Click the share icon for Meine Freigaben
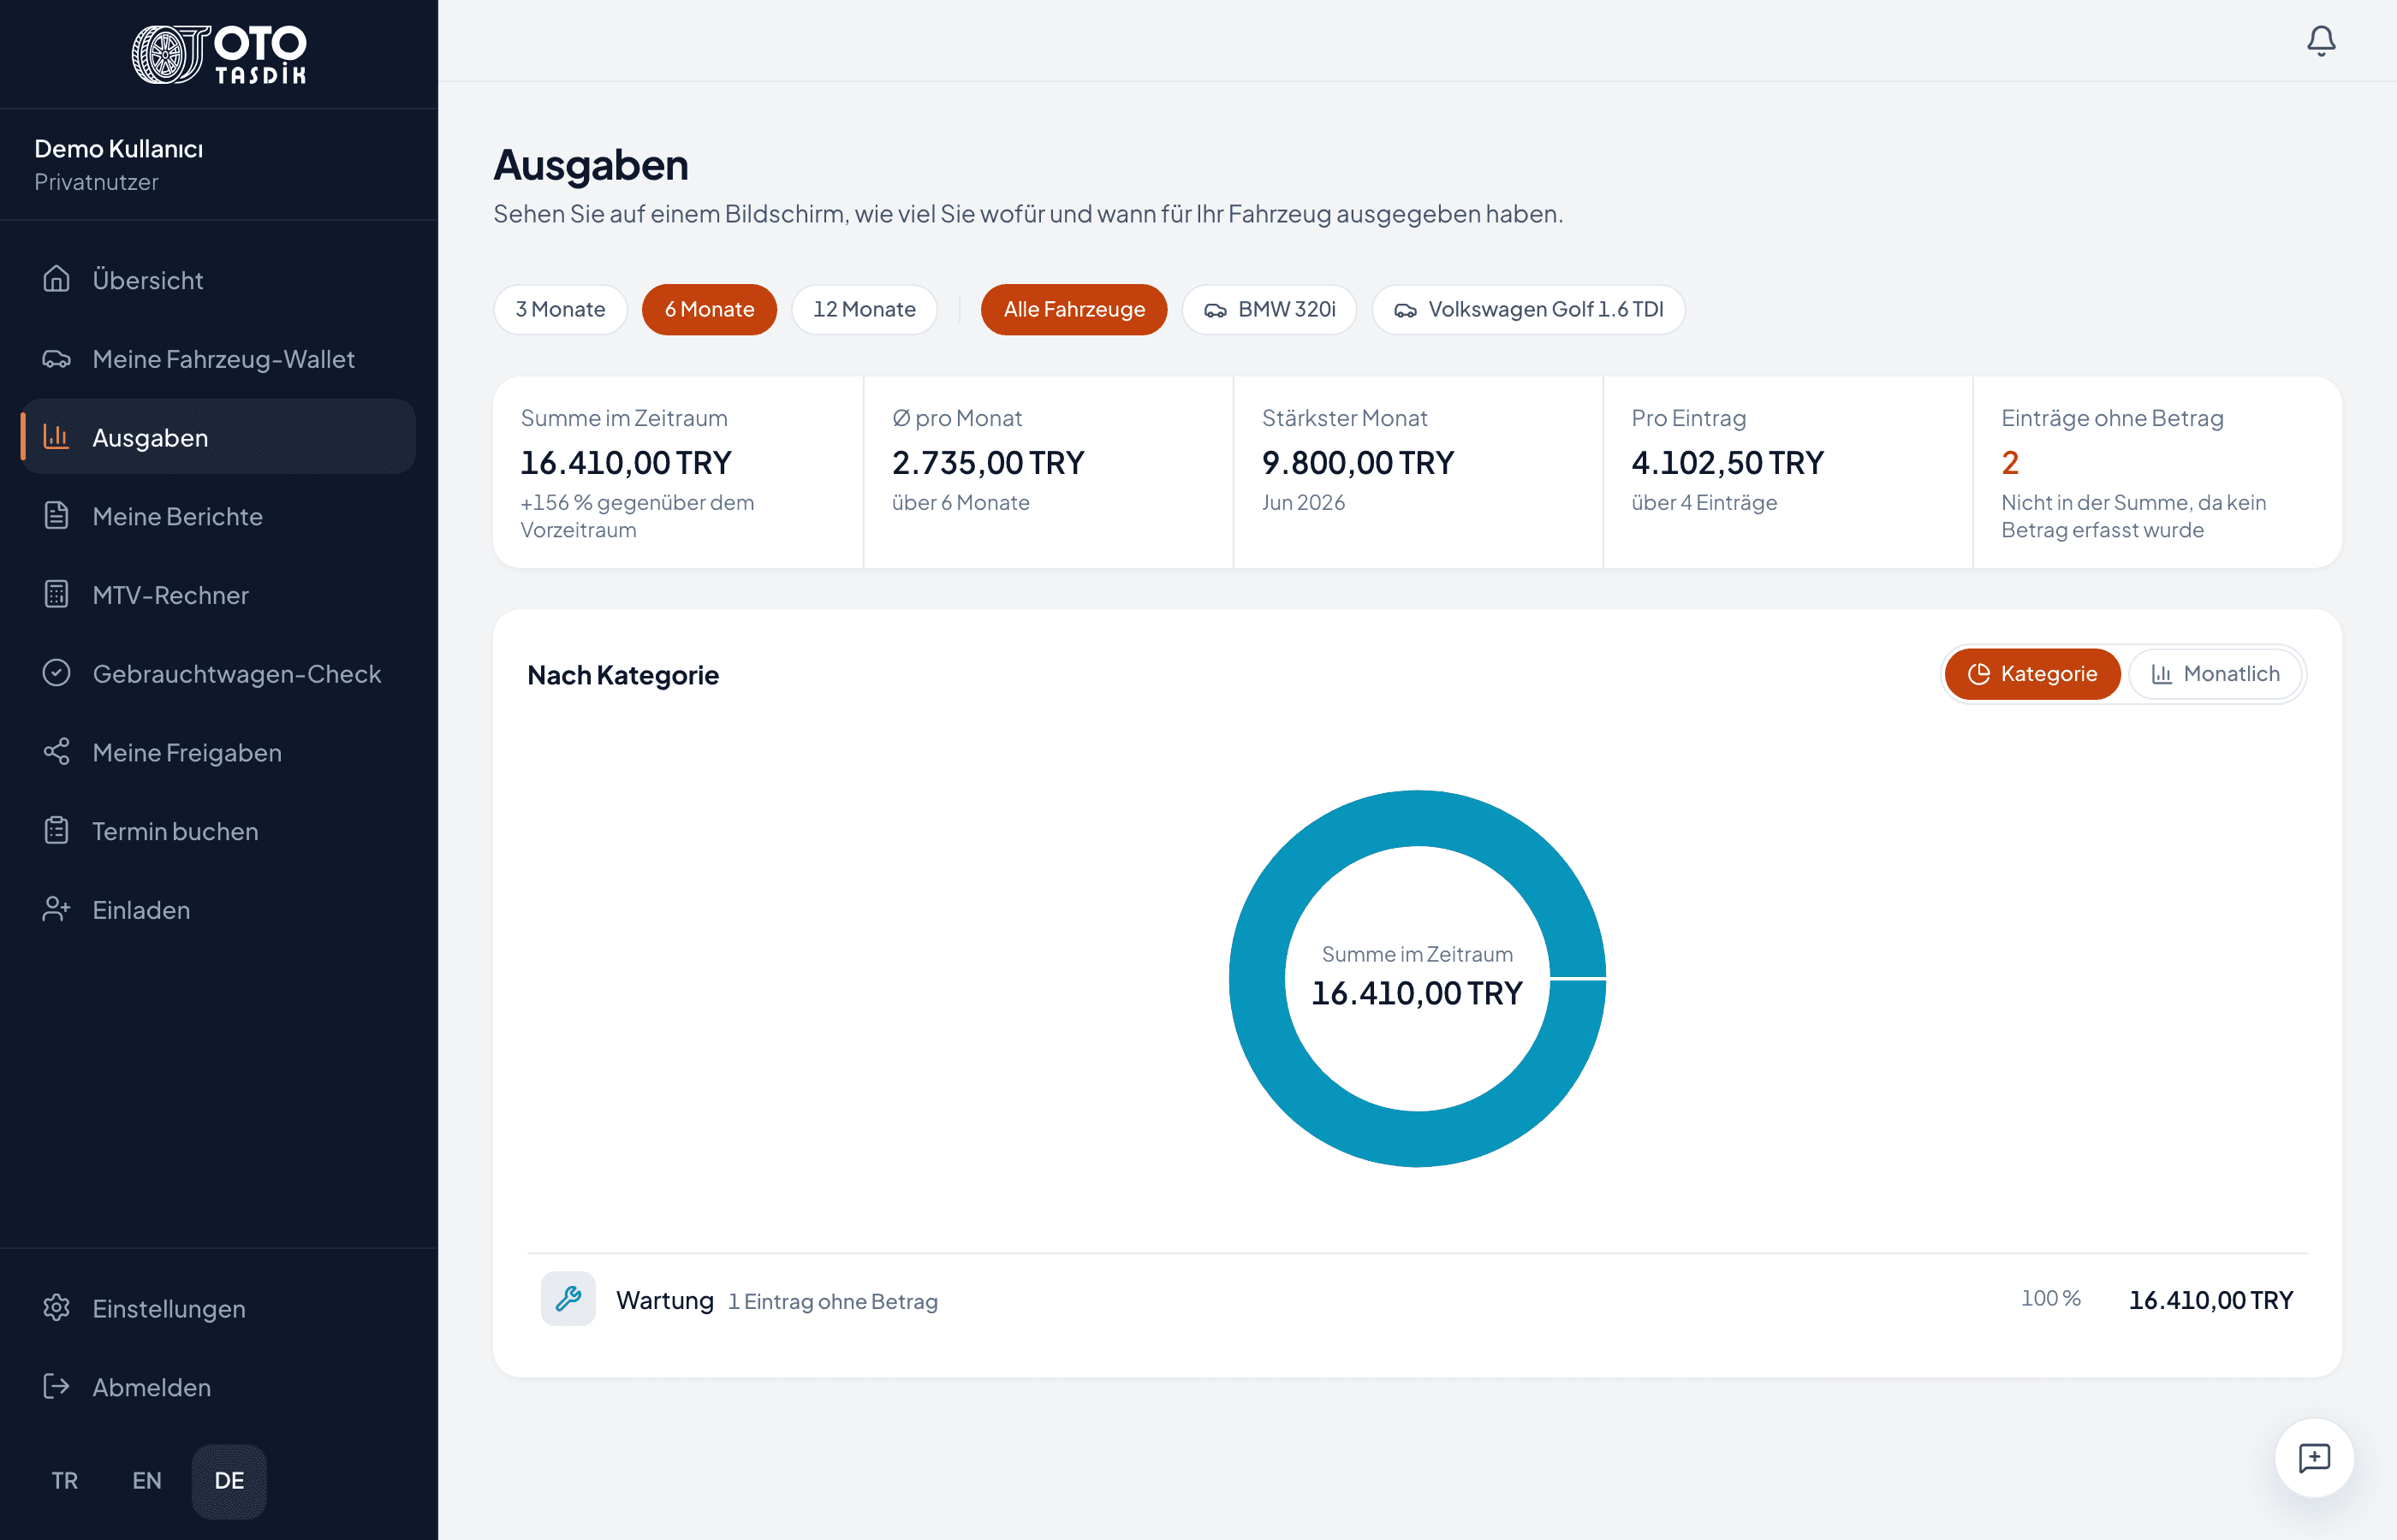The height and width of the screenshot is (1540, 2397). 57,752
